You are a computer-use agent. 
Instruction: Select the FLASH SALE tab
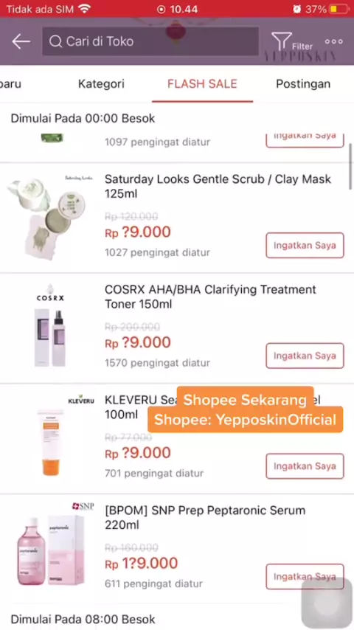[x=203, y=83]
